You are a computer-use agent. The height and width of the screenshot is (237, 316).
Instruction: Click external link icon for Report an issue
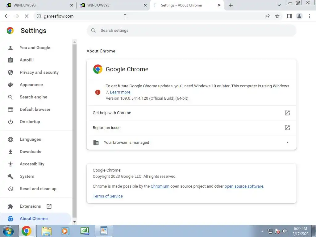(x=287, y=127)
